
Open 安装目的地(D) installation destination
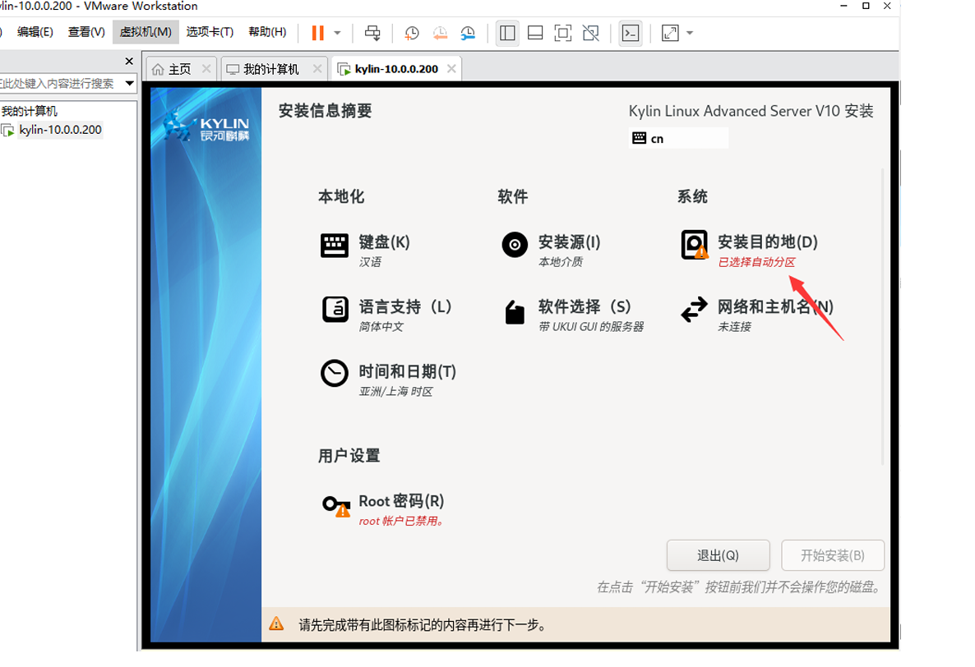(749, 250)
